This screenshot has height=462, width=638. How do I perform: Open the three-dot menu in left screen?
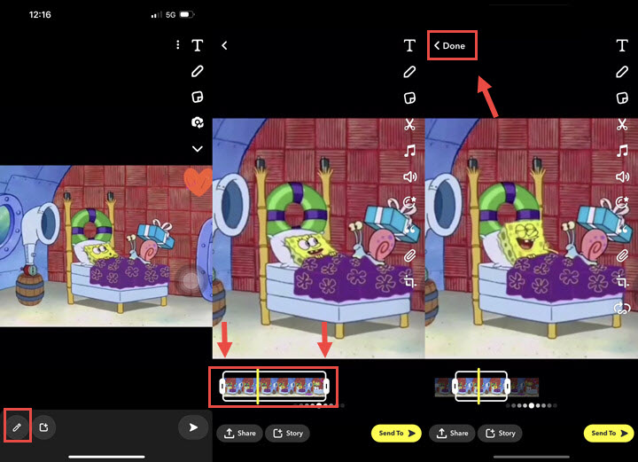[x=178, y=44]
